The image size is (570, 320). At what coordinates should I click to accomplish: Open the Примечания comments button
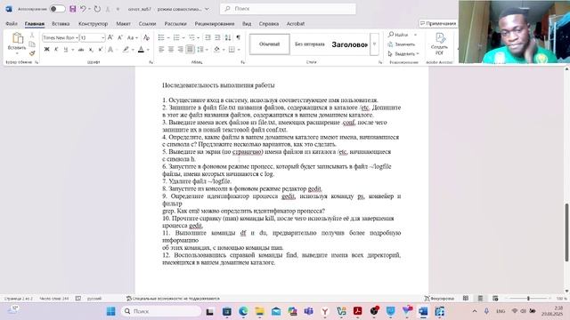(x=438, y=24)
